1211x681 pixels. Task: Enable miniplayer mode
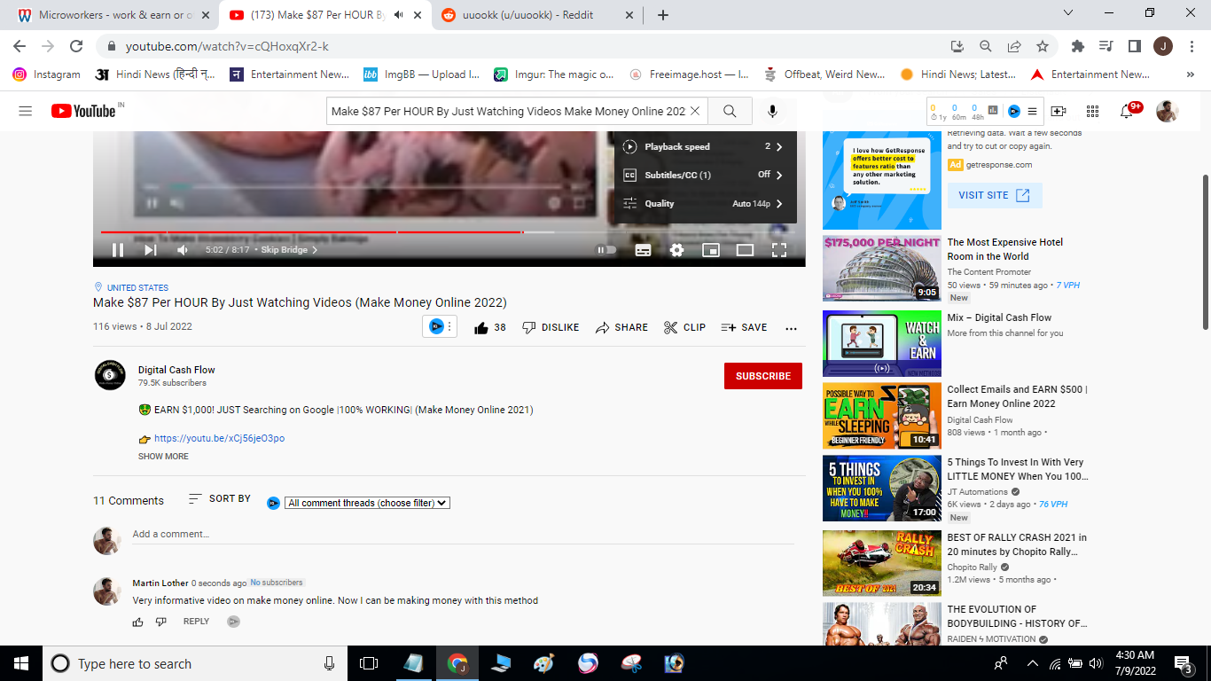point(710,250)
